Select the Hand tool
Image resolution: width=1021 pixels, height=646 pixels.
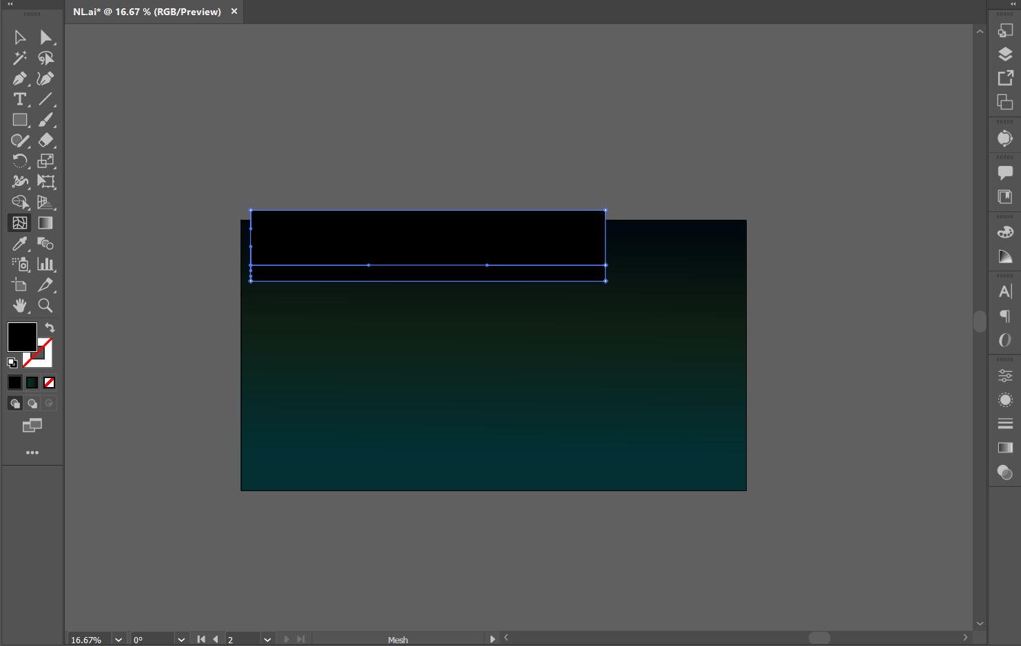tap(20, 306)
